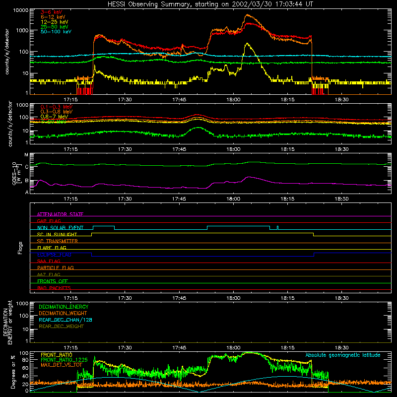The height and width of the screenshot is (397, 397).
Task: Click the FRONT_RATIO legend label
Action: 57,355
